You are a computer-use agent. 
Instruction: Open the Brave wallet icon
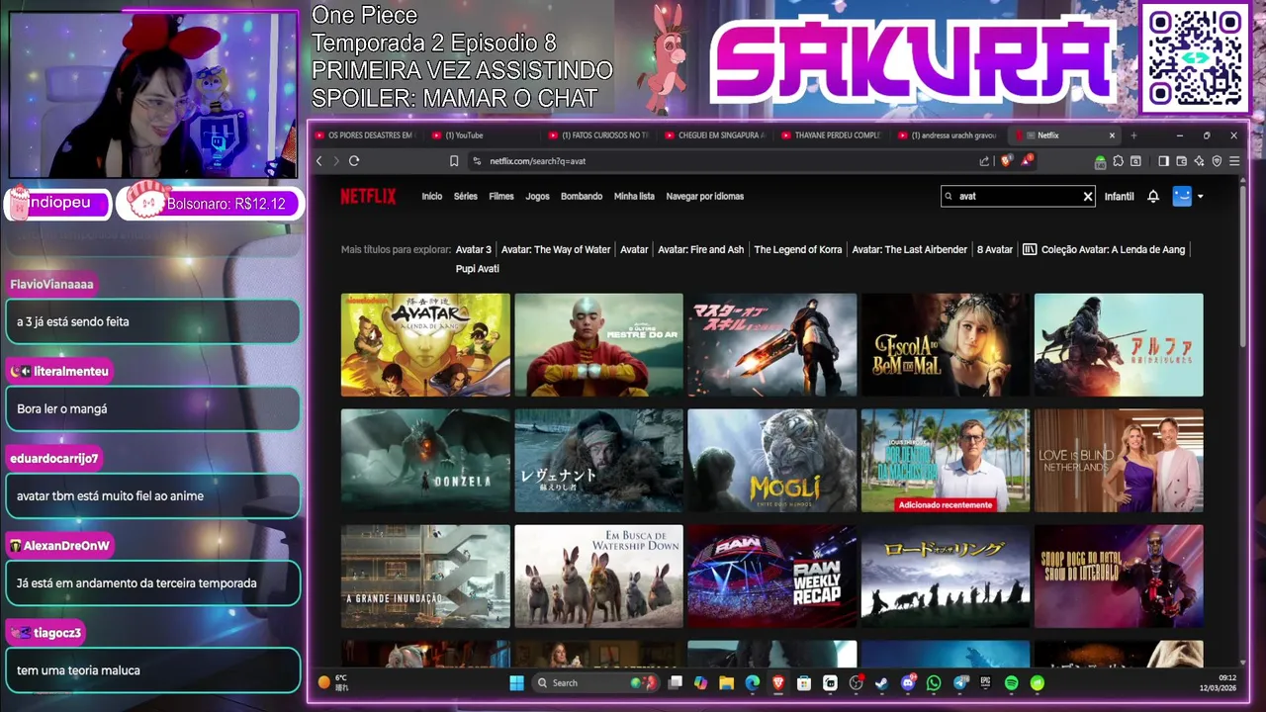1181,161
